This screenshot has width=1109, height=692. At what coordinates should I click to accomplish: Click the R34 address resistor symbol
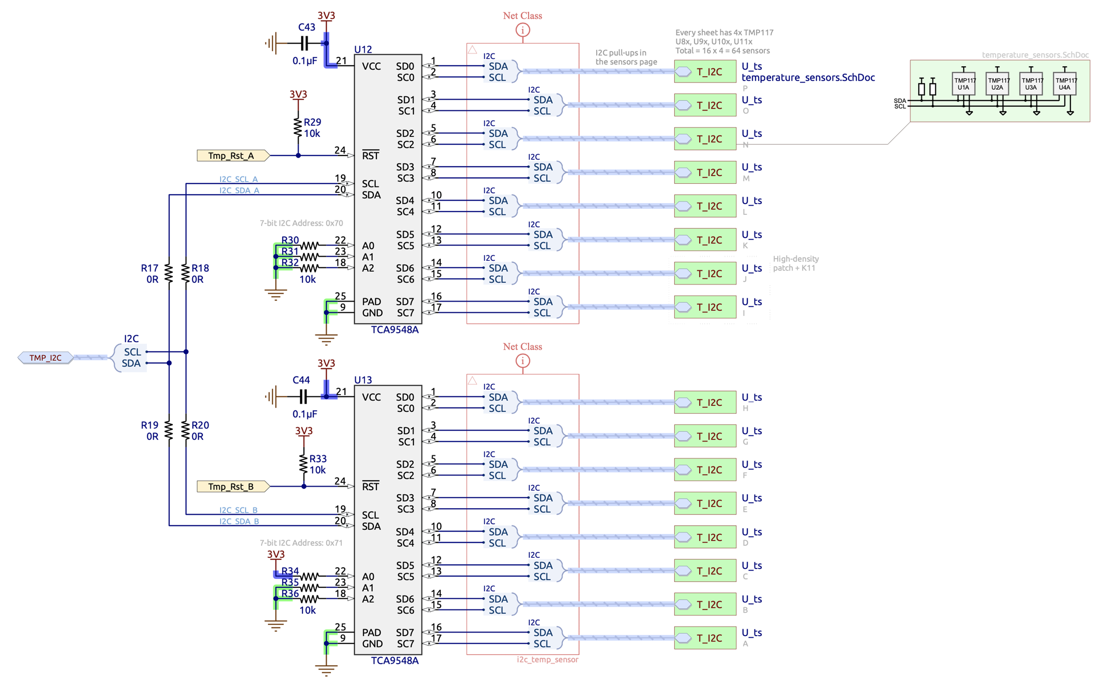[309, 576]
